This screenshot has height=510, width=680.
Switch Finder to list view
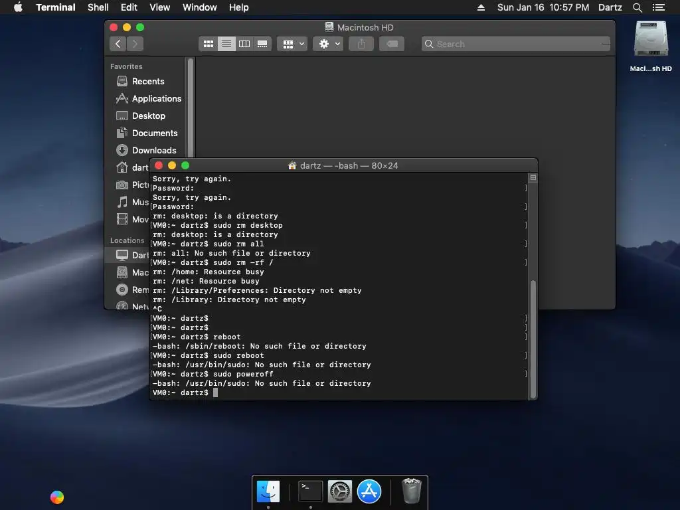pyautogui.click(x=226, y=44)
